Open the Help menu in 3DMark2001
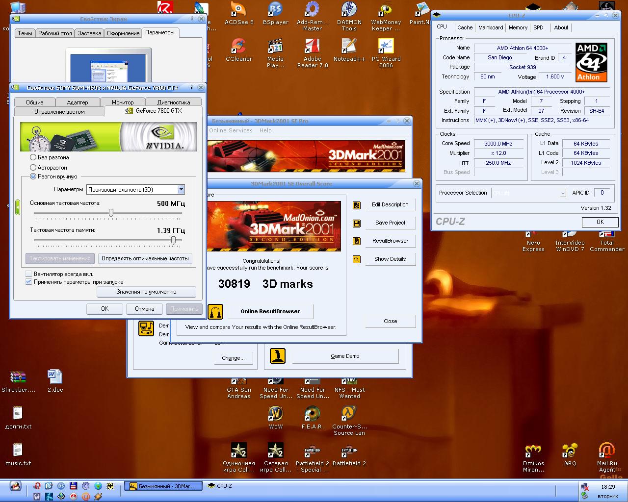This screenshot has width=628, height=502. tap(265, 130)
